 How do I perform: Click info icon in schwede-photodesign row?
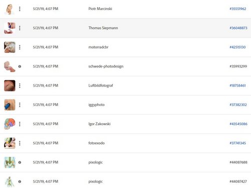tap(20, 66)
